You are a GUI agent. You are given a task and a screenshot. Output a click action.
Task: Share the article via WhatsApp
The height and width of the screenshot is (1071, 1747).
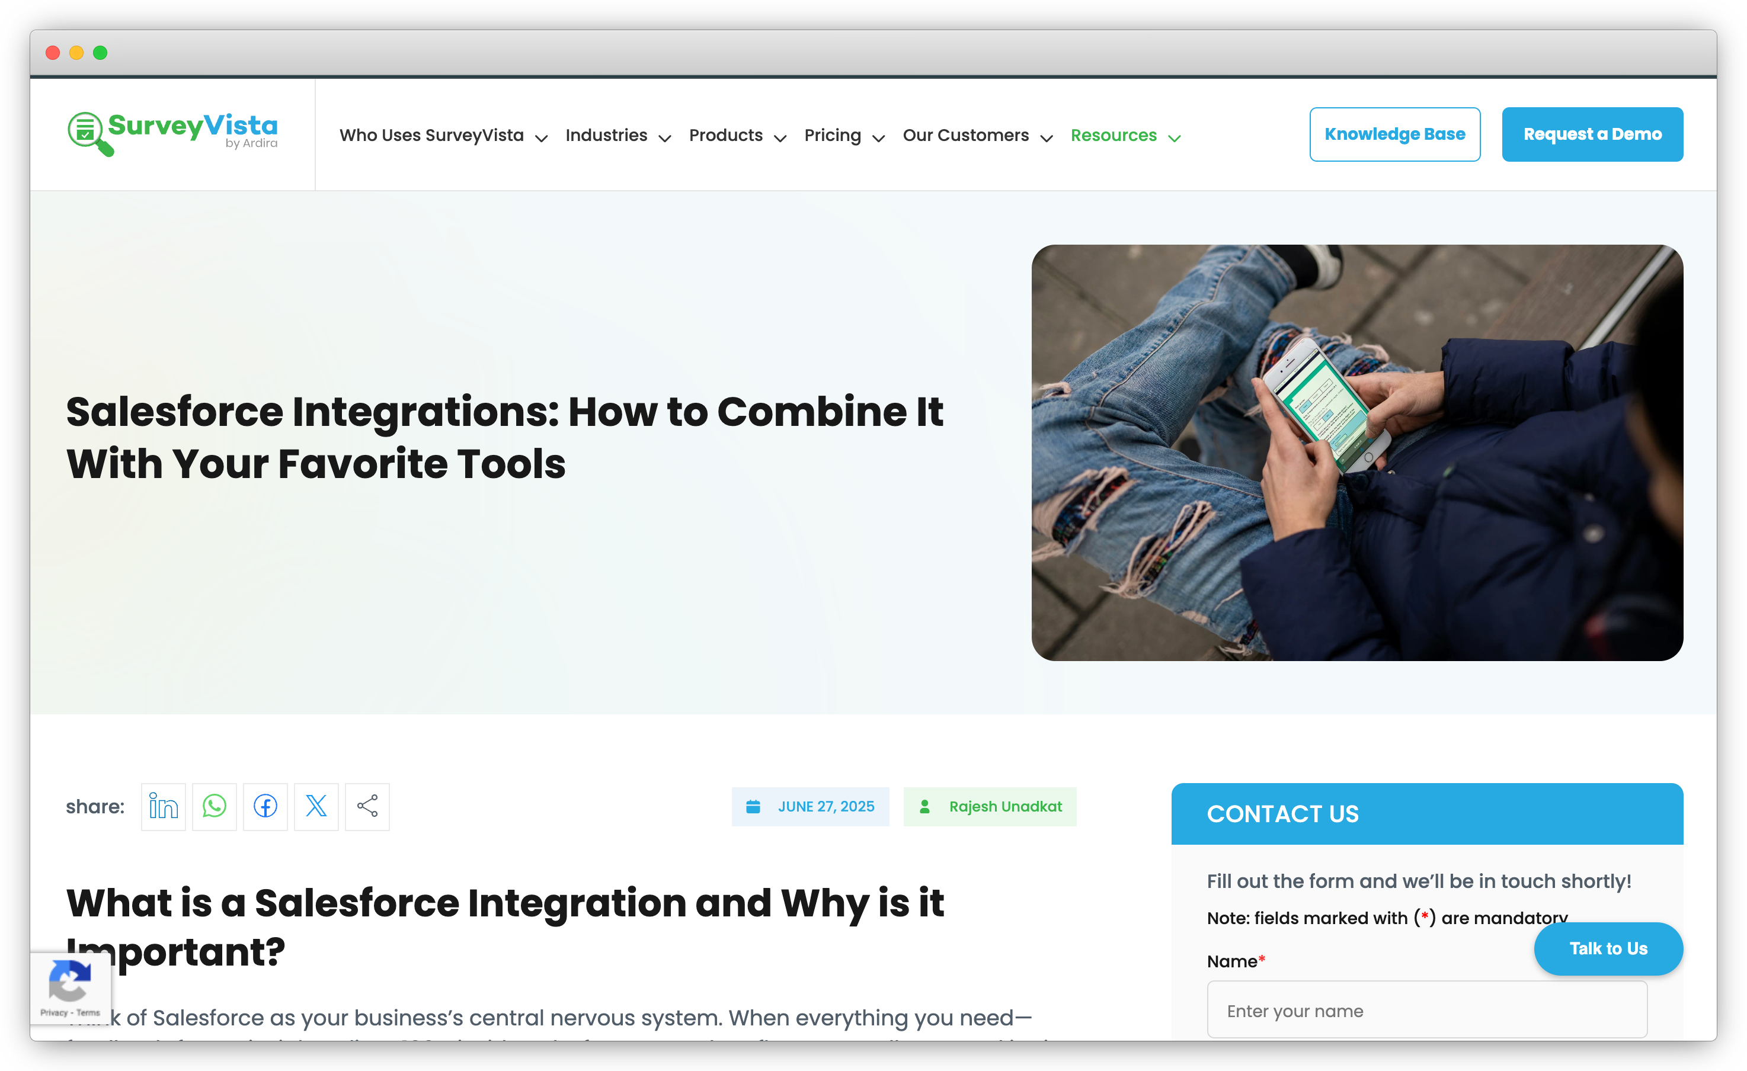[x=214, y=807]
